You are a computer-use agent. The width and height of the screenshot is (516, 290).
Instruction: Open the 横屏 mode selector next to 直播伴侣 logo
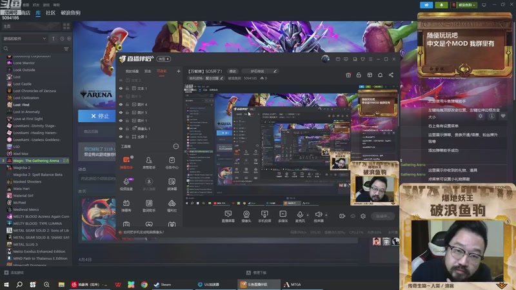163,59
